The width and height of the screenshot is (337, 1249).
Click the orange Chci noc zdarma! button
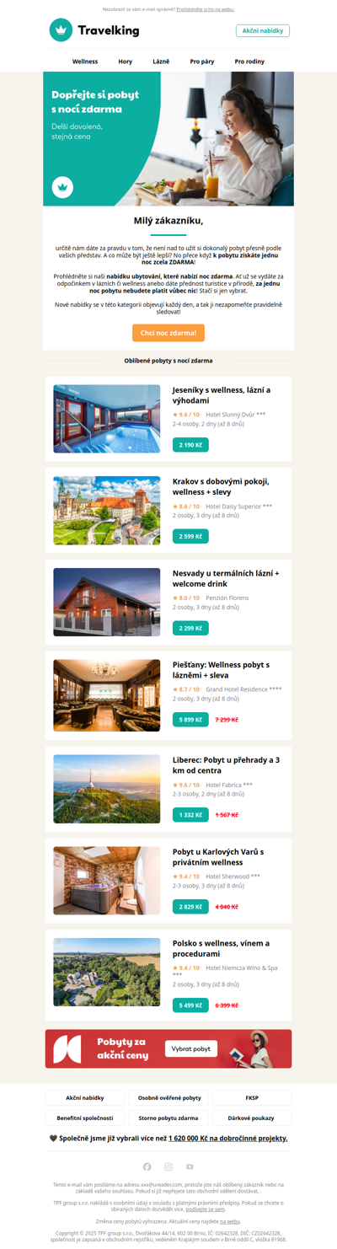[x=168, y=333]
